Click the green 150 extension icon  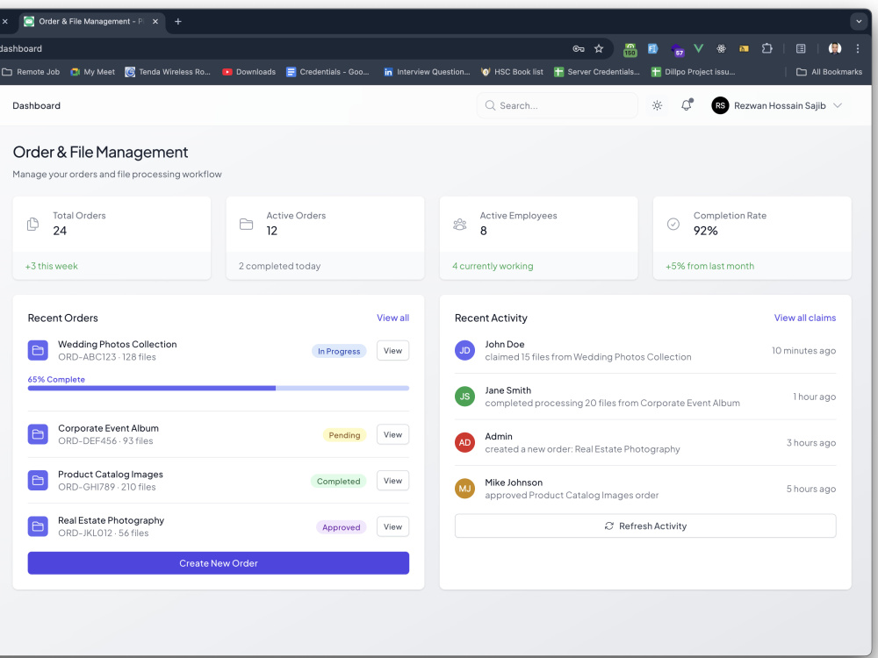630,49
